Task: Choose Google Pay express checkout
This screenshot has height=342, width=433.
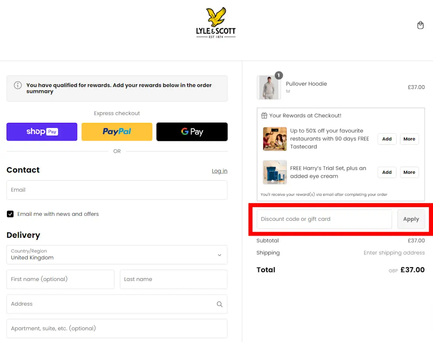Action: click(192, 132)
